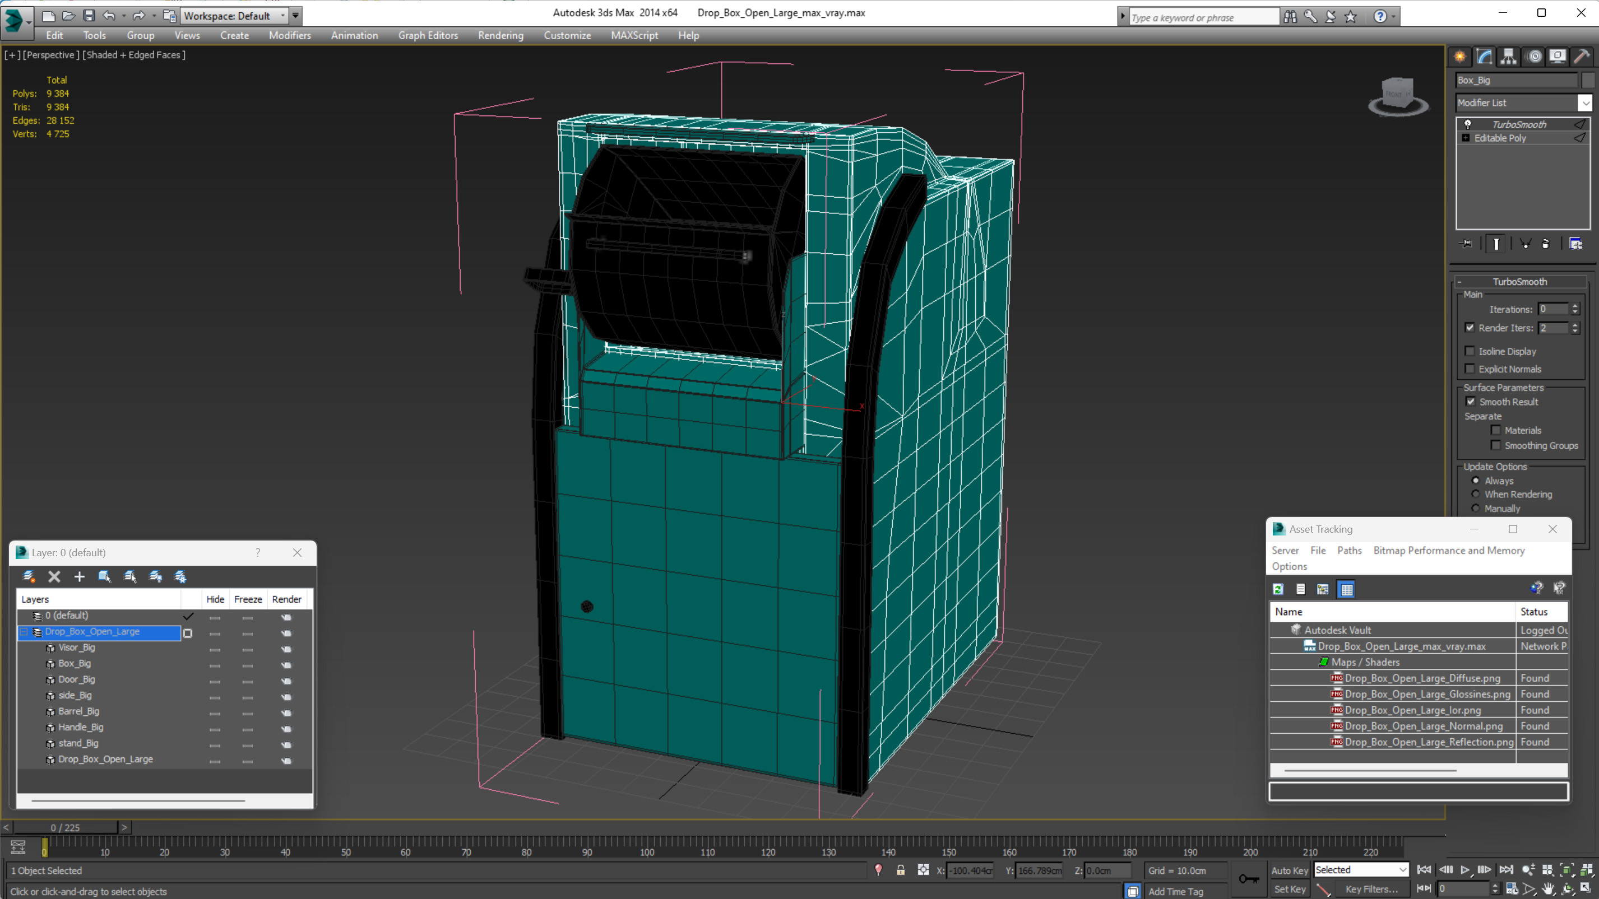Open the Selected key filter dropdown
The height and width of the screenshot is (899, 1599).
click(x=1361, y=870)
